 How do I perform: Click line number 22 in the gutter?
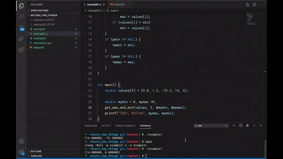click(x=90, y=85)
